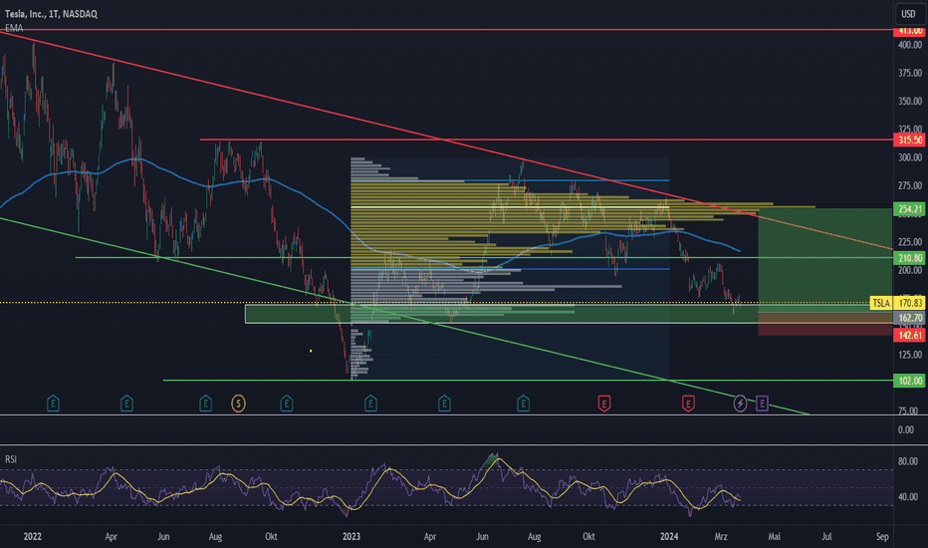Select the EMA indicator label
928x548 pixels.
click(14, 28)
